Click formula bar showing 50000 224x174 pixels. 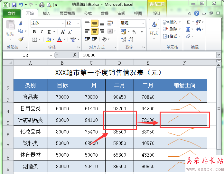pyautogui.click(x=148, y=55)
